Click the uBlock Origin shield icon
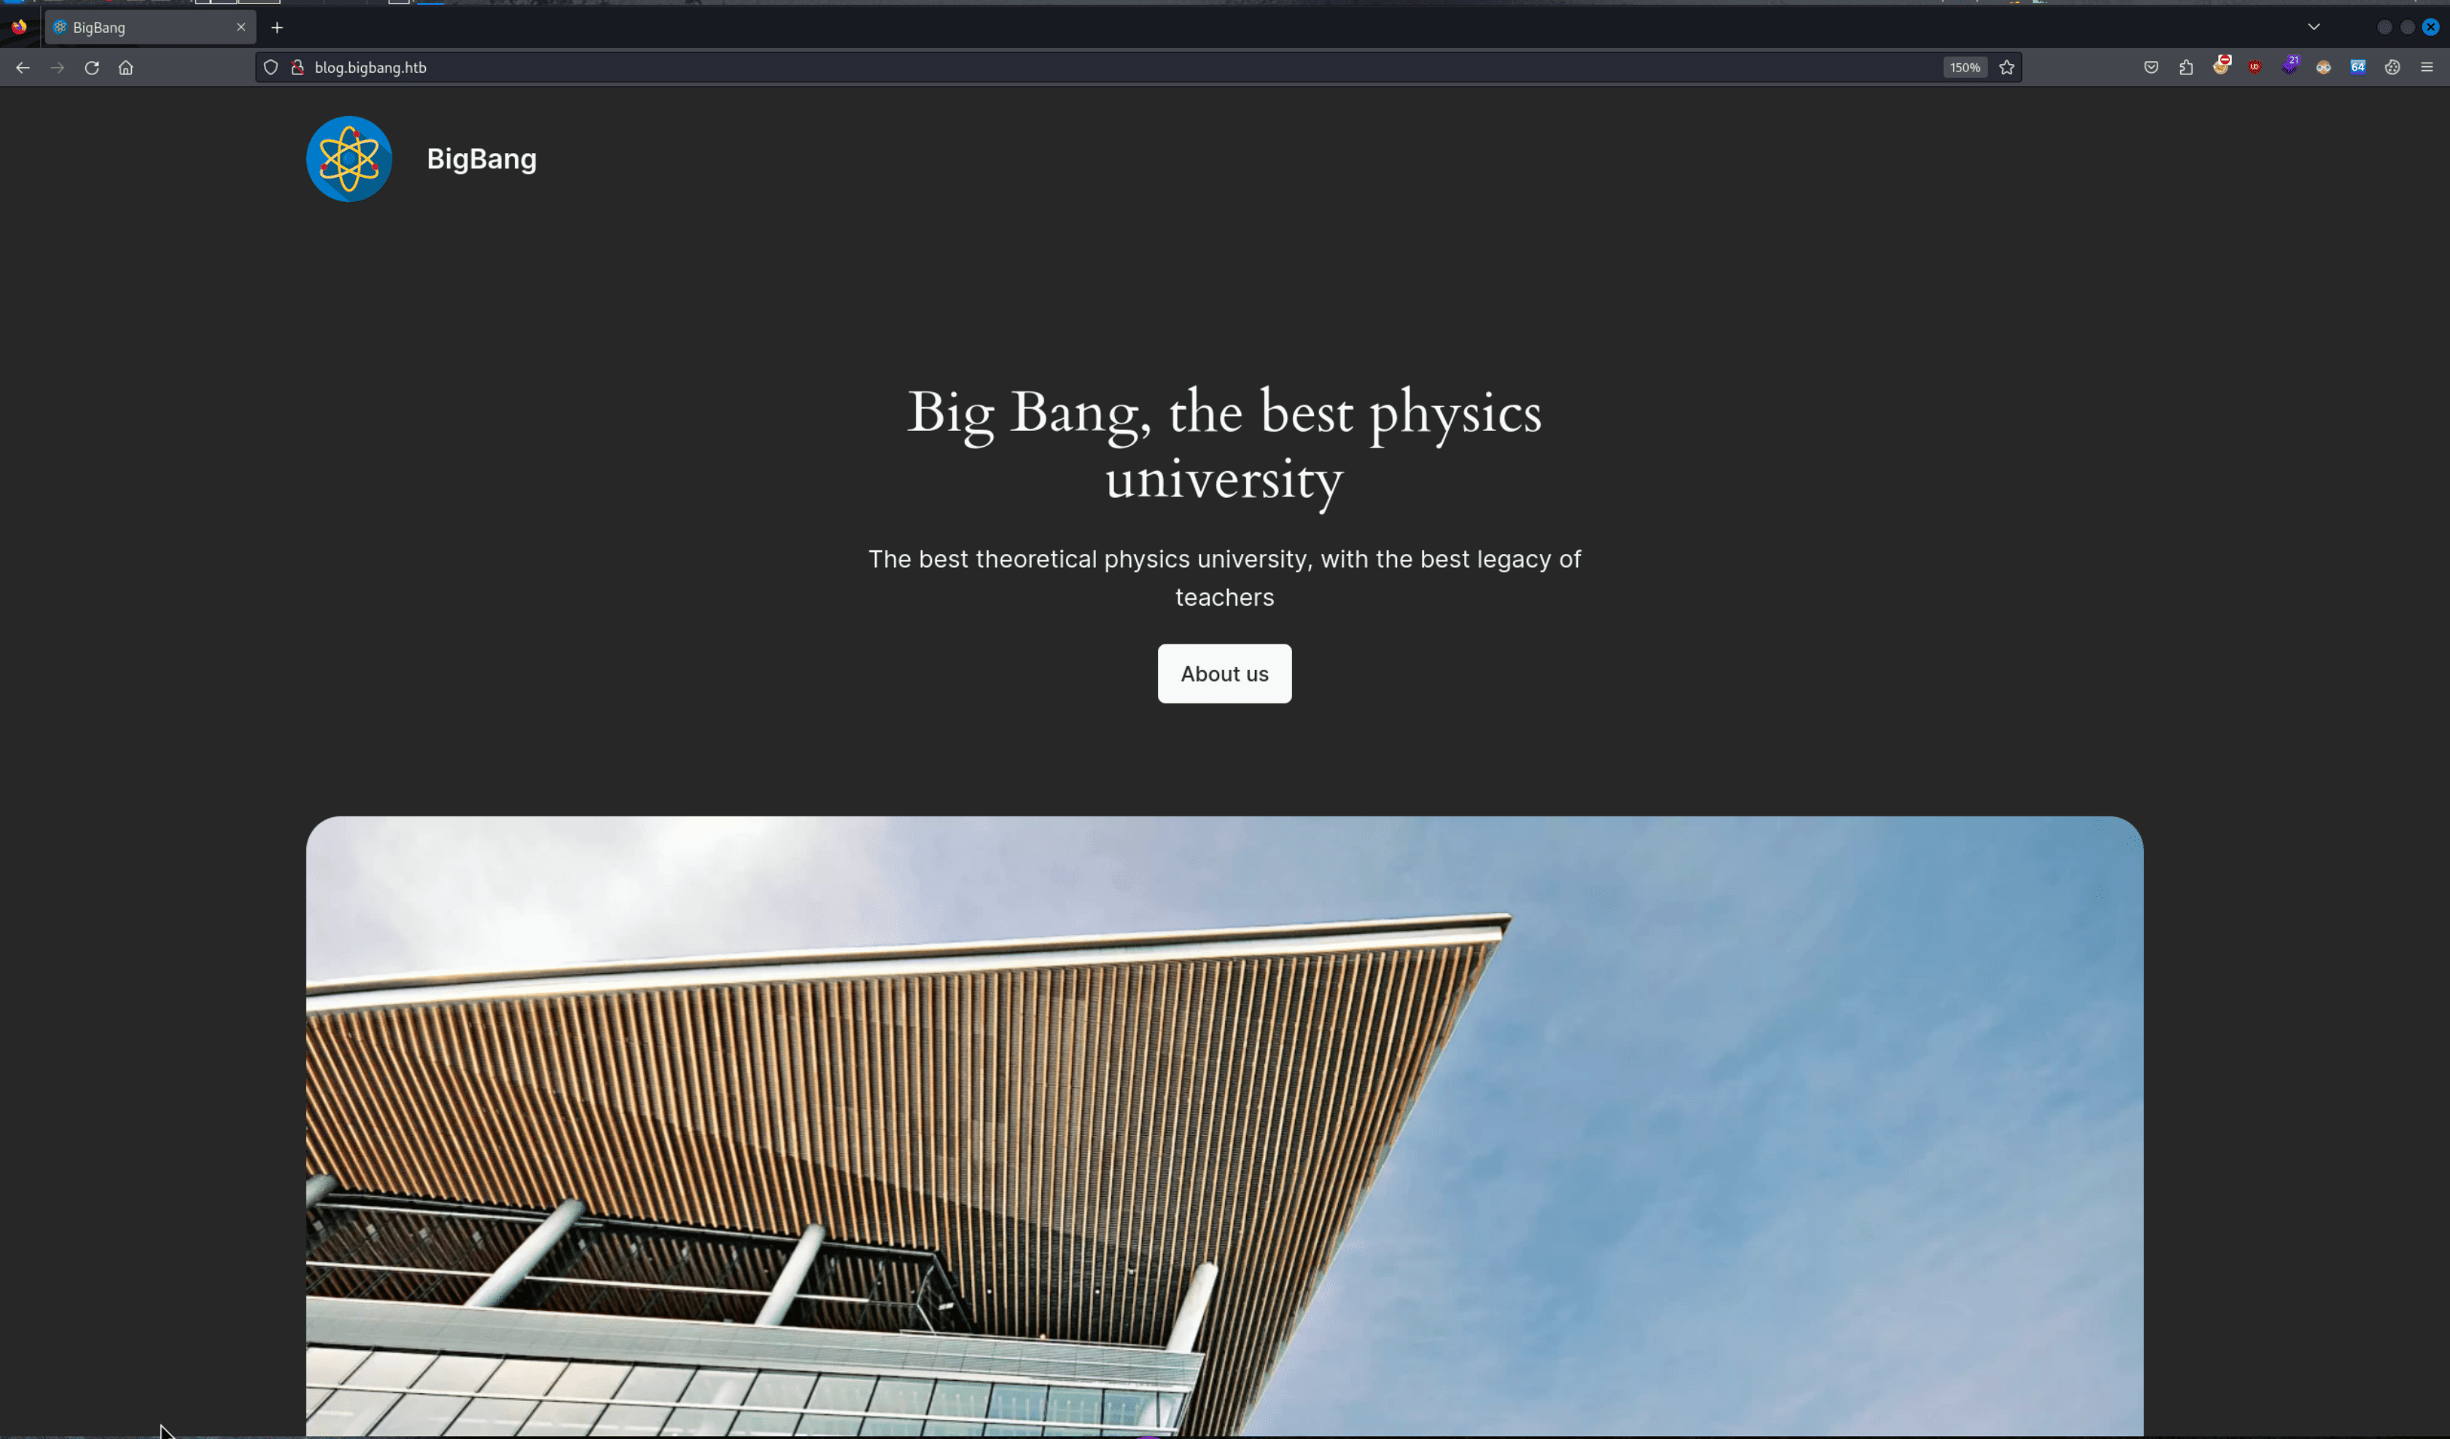 click(2255, 67)
